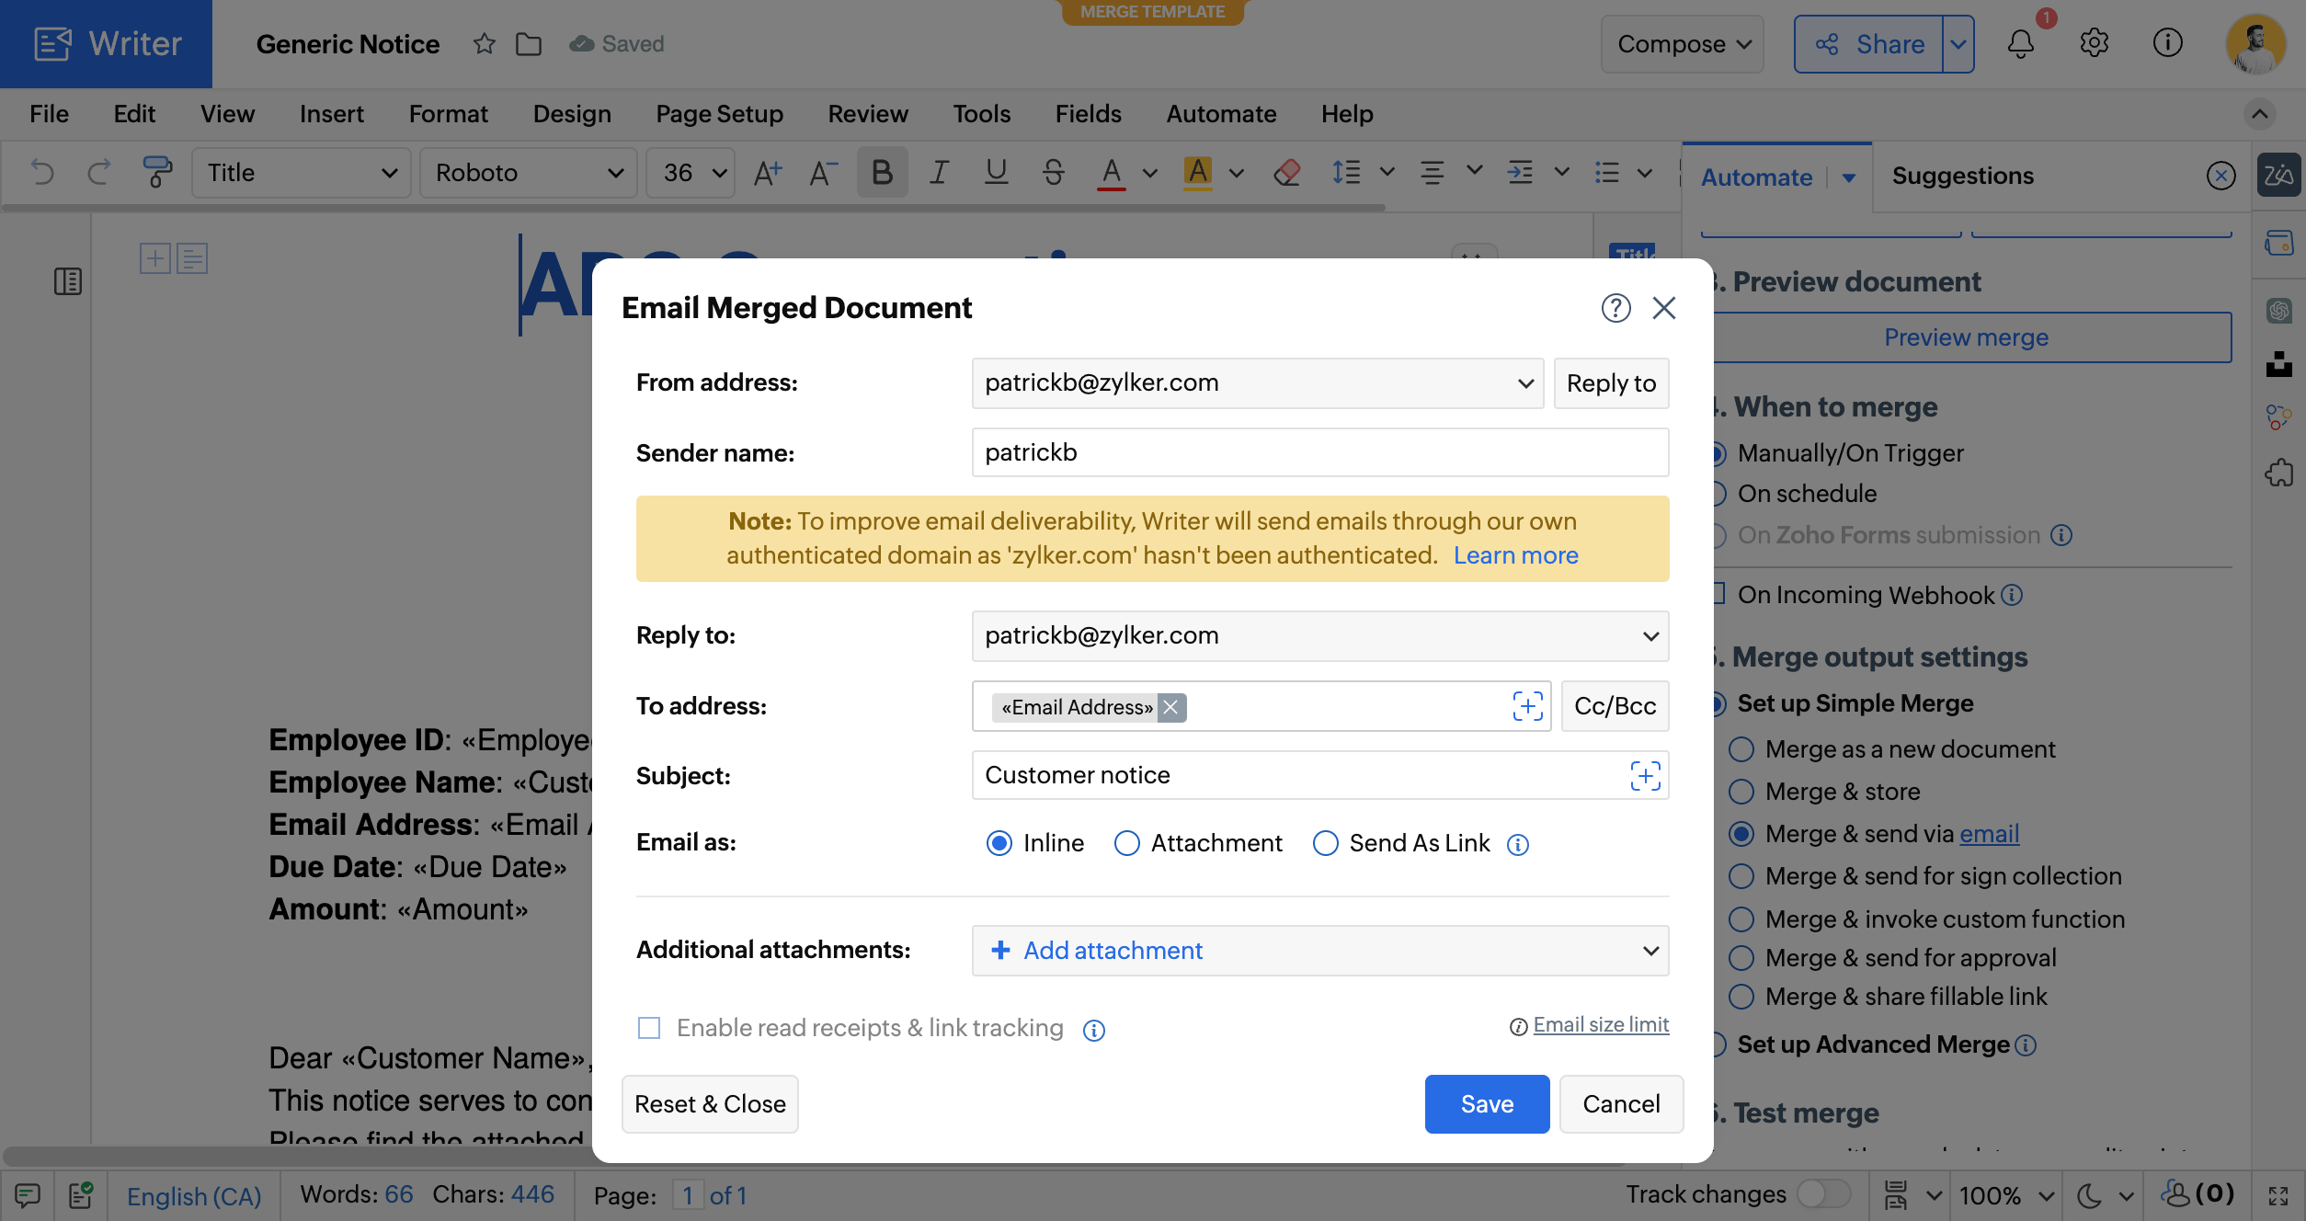Open the Page Setup menu

719,114
